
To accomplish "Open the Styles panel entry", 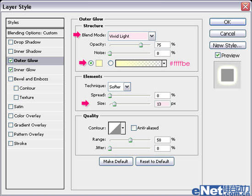I will 35,22.
